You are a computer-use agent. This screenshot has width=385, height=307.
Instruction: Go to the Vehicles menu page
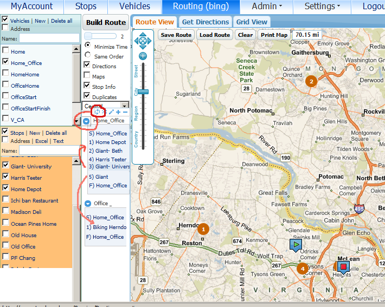[134, 6]
